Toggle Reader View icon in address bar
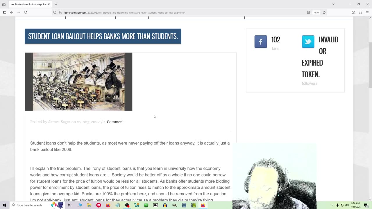This screenshot has height=209, width=372. pyautogui.click(x=308, y=12)
